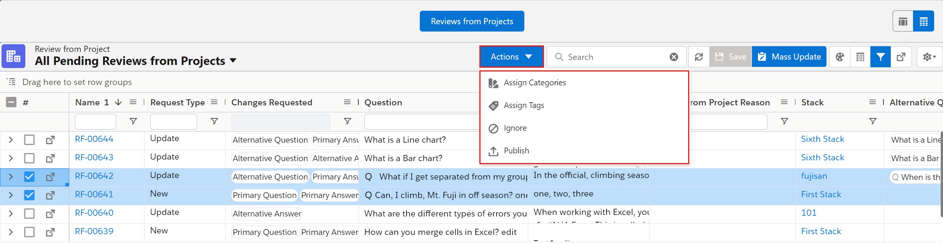Open record RF-00639 in a new tab
Viewport: 943px width, 243px height.
click(x=50, y=232)
